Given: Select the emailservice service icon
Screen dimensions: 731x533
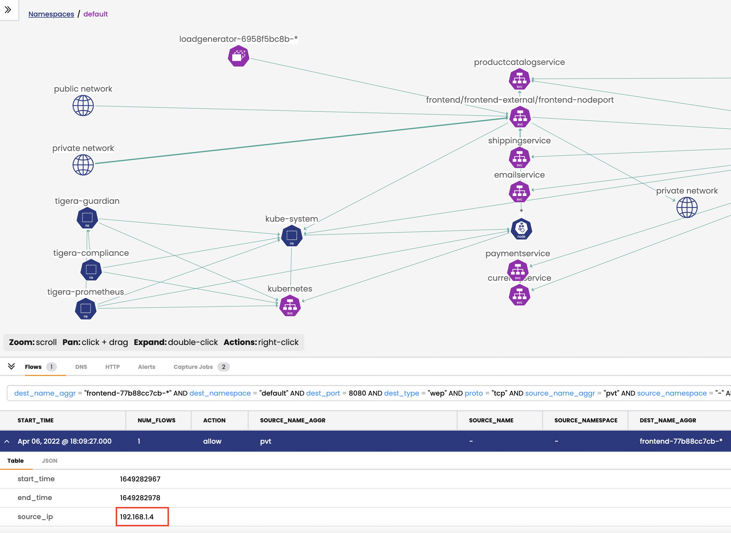Looking at the screenshot, I should coord(519,192).
